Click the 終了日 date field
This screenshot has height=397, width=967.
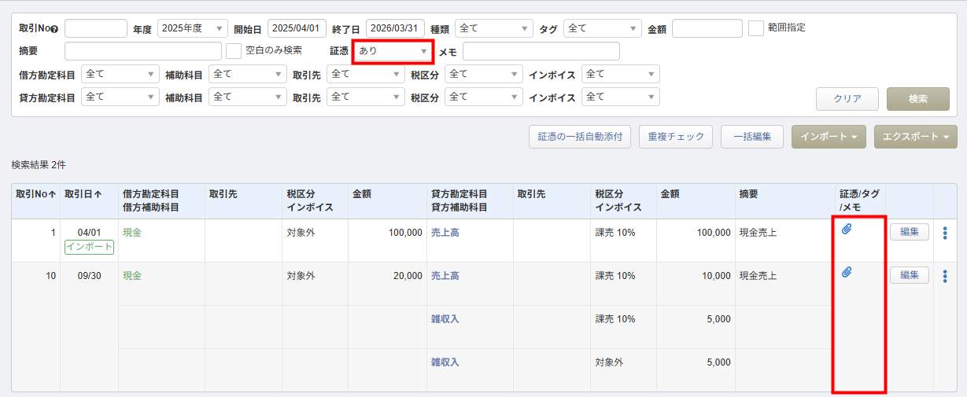[395, 28]
